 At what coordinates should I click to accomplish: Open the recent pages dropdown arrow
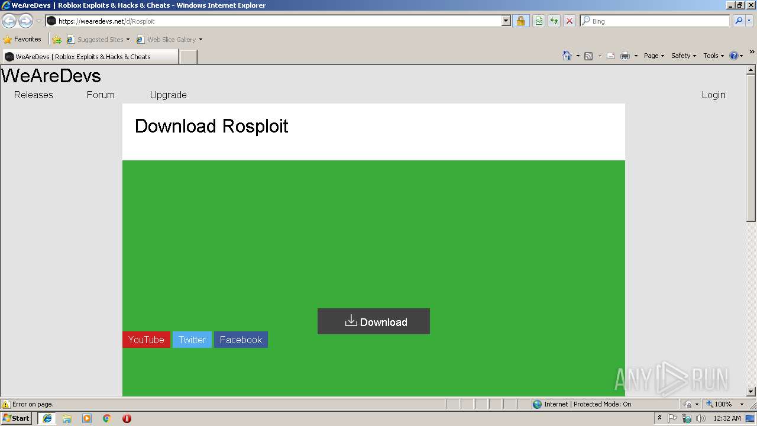point(38,21)
